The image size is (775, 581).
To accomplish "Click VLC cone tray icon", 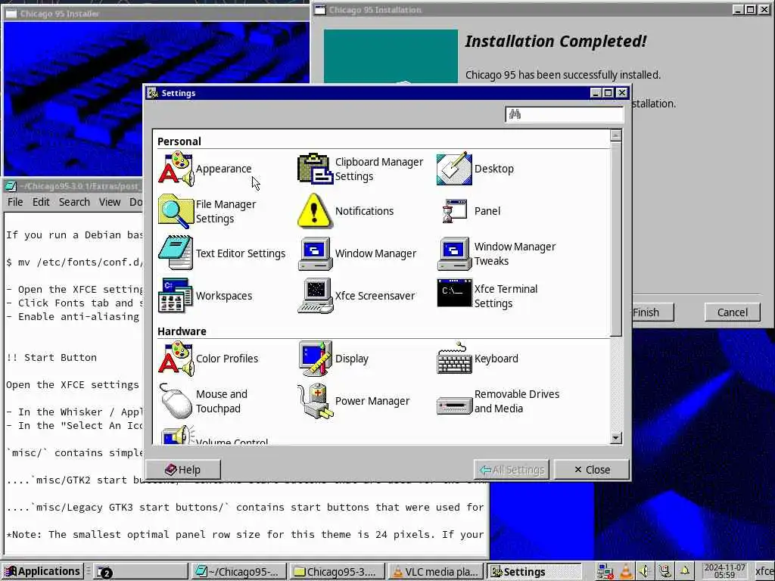I will point(625,572).
